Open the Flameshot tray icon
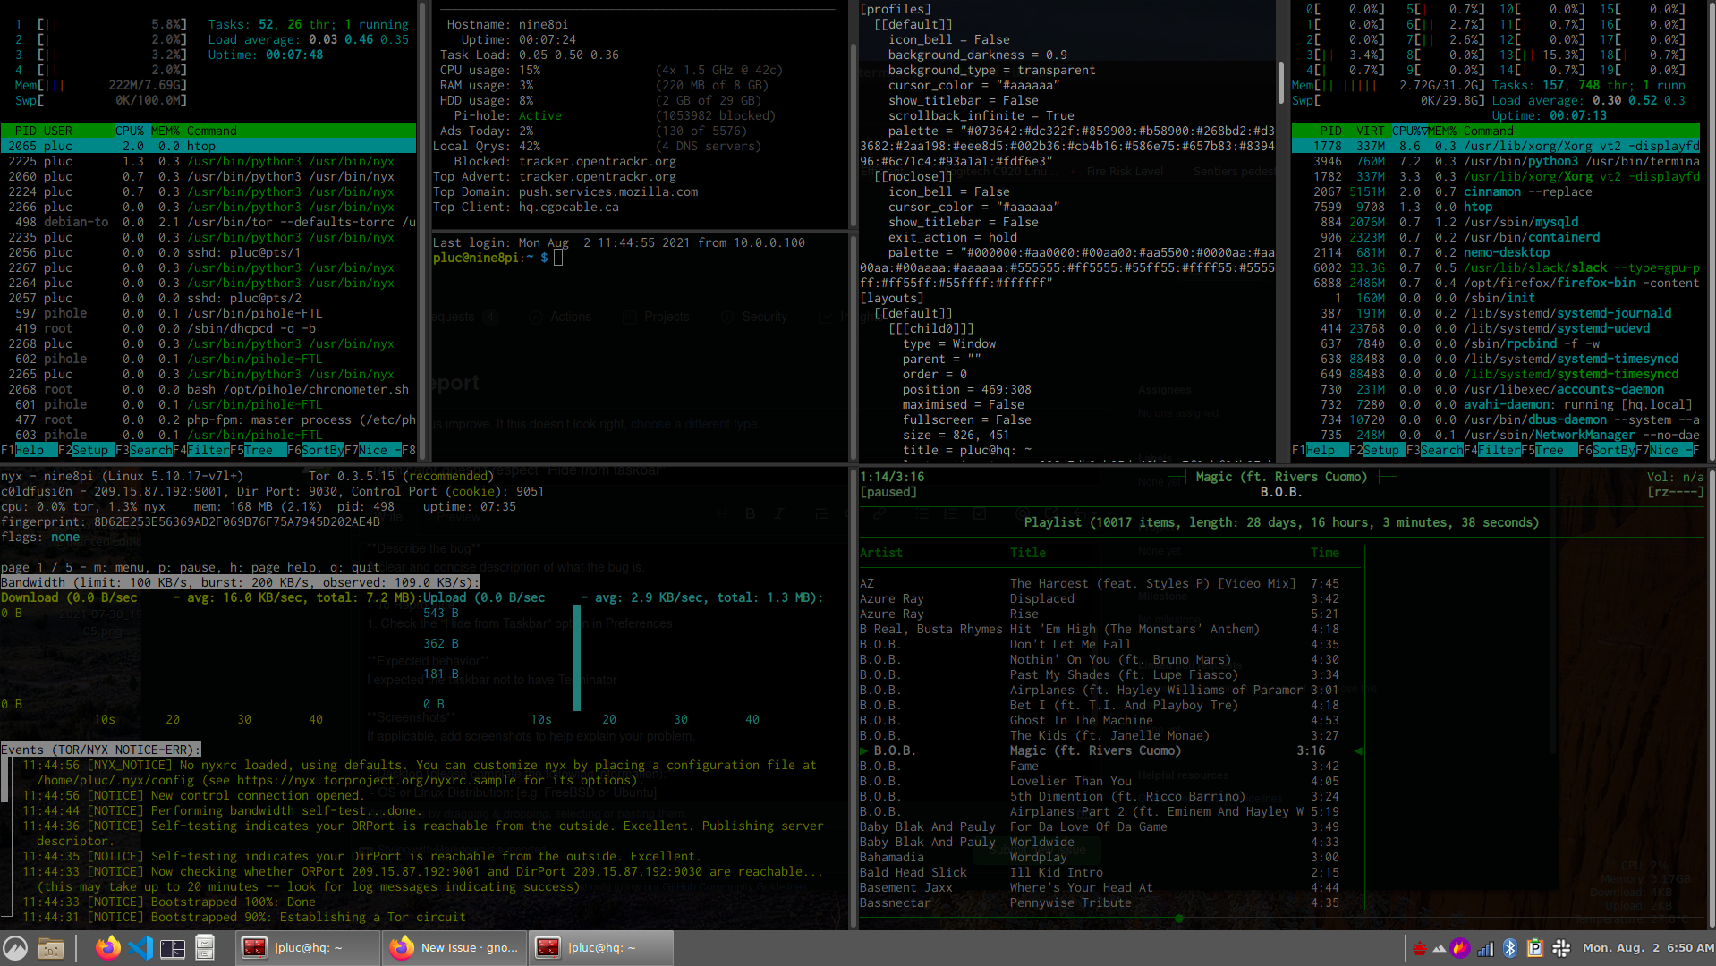 pyautogui.click(x=1461, y=948)
